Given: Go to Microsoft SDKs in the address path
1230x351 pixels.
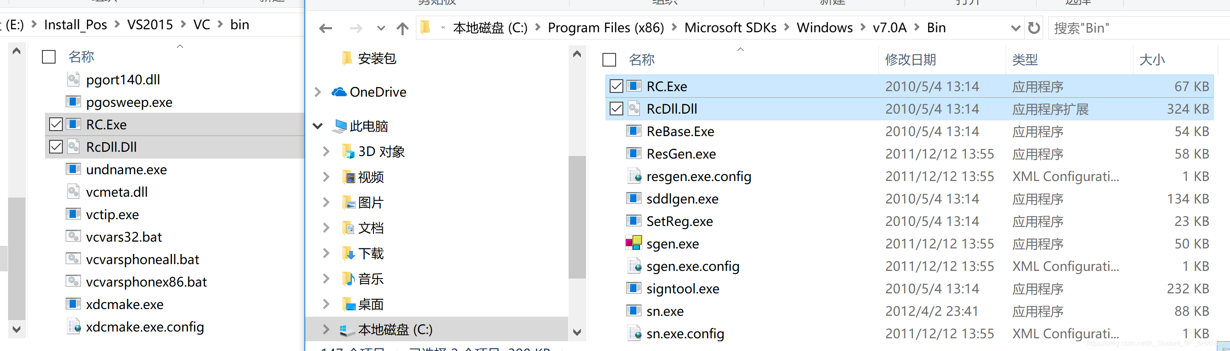Looking at the screenshot, I should [x=730, y=28].
